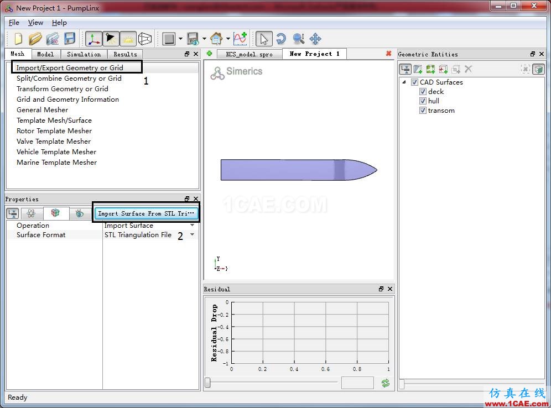Add a new view tab with green plus
This screenshot has width=551, height=408.
tap(210, 54)
